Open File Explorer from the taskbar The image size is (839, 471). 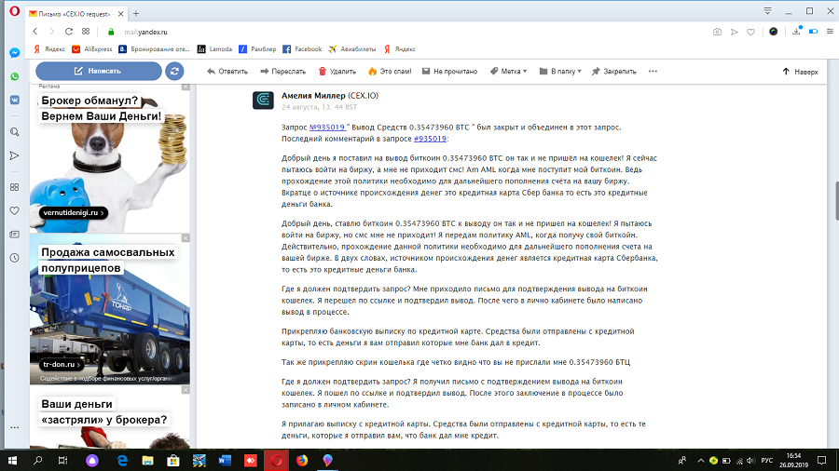click(147, 461)
